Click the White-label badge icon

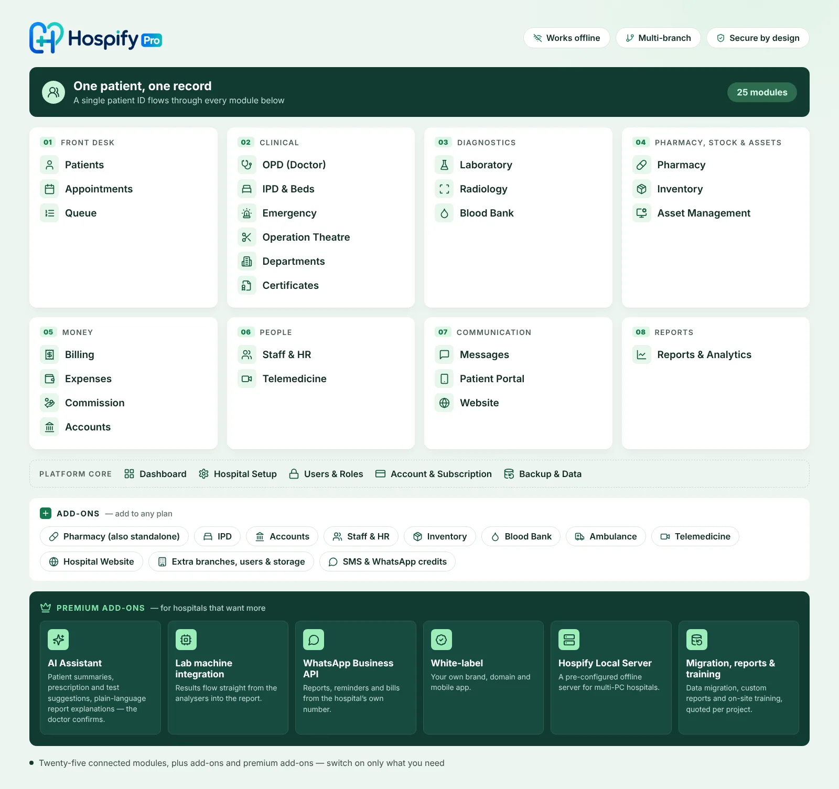pos(442,640)
